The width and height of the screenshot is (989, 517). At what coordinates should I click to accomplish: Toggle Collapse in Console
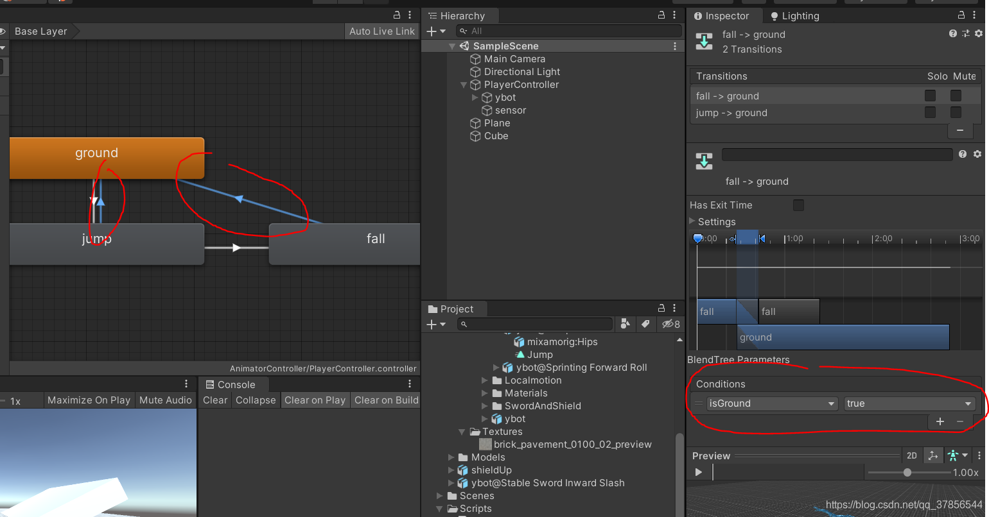click(256, 400)
